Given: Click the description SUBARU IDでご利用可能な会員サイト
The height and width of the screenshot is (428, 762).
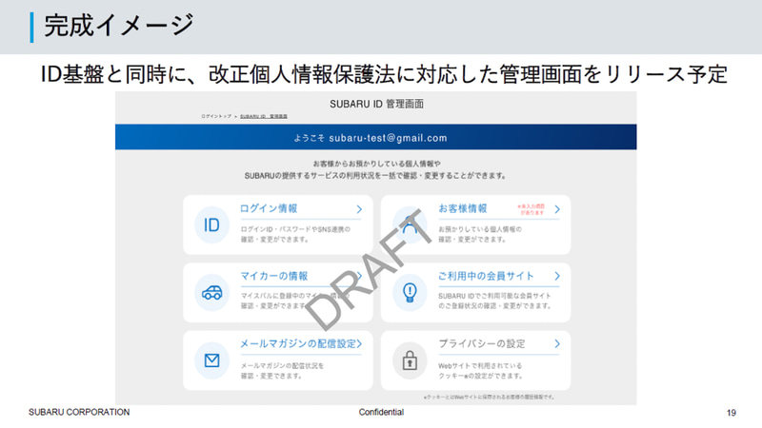Looking at the screenshot, I should (x=494, y=296).
